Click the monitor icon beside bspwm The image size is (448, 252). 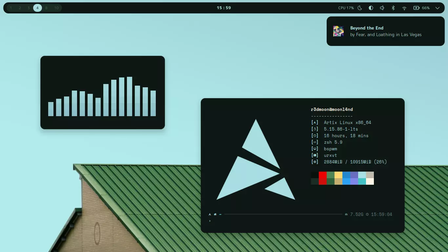click(x=315, y=149)
